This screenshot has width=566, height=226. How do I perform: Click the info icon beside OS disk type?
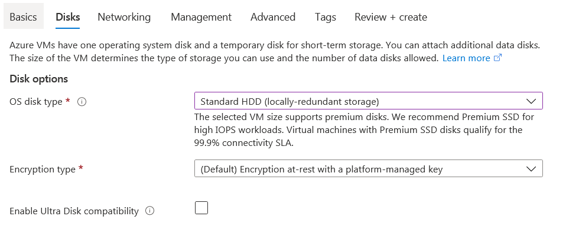click(x=82, y=102)
